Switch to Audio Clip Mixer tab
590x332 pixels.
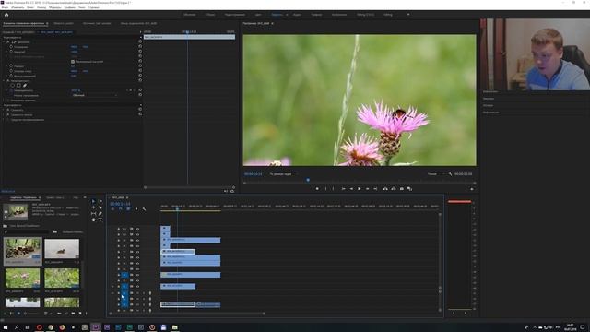pyautogui.click(x=138, y=23)
